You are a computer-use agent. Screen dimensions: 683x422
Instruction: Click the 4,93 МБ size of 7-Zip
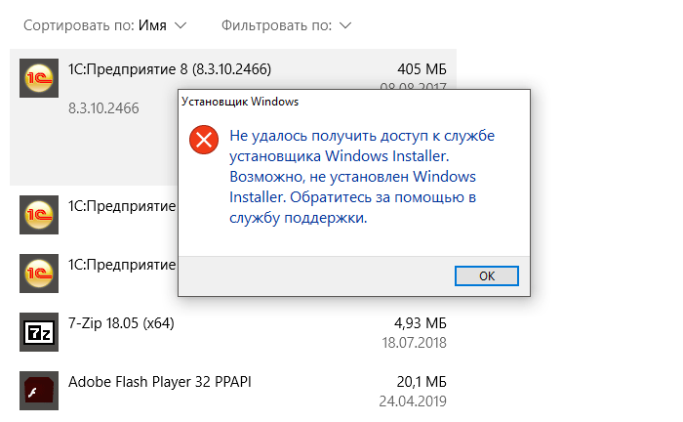click(420, 322)
